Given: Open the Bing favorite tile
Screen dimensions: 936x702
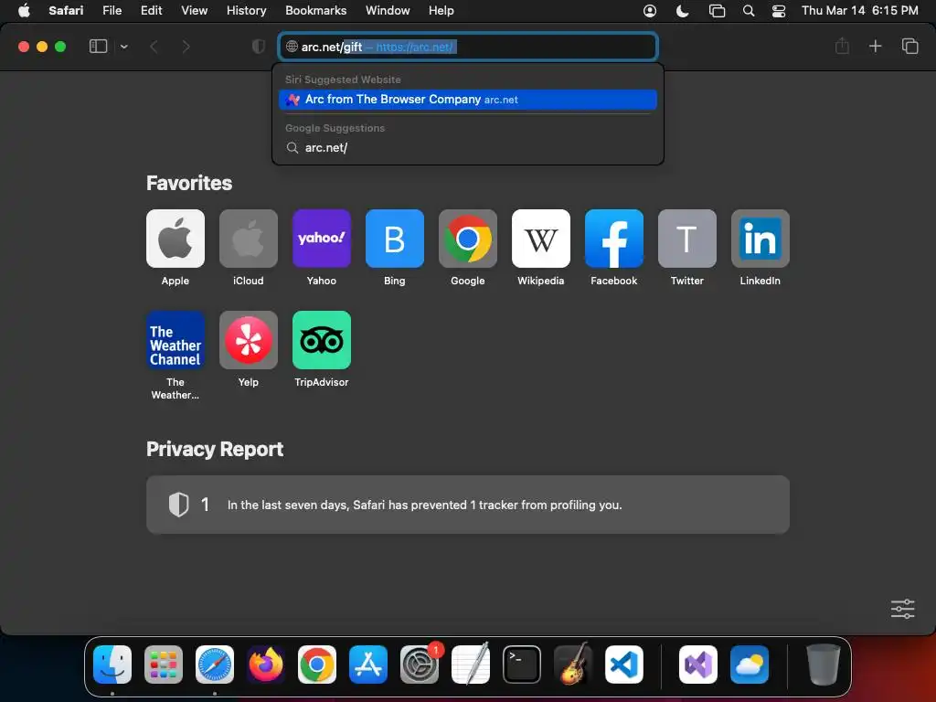Looking at the screenshot, I should point(395,239).
